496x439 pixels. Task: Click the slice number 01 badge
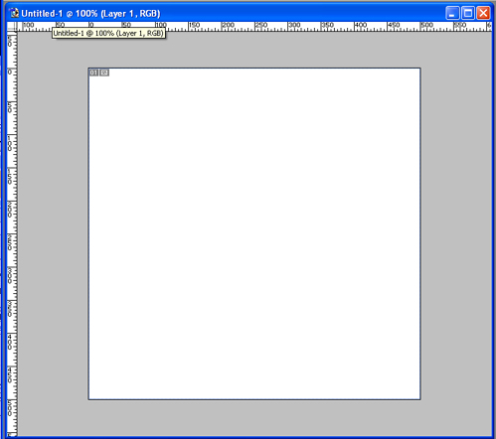93,73
